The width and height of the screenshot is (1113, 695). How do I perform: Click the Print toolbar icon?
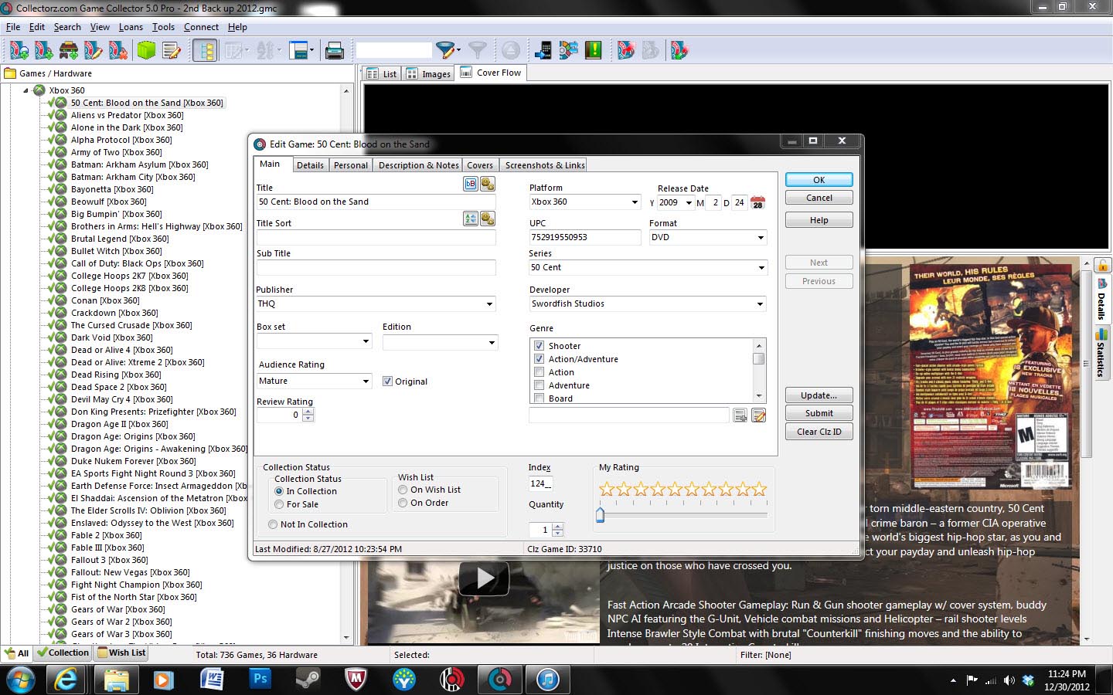335,51
